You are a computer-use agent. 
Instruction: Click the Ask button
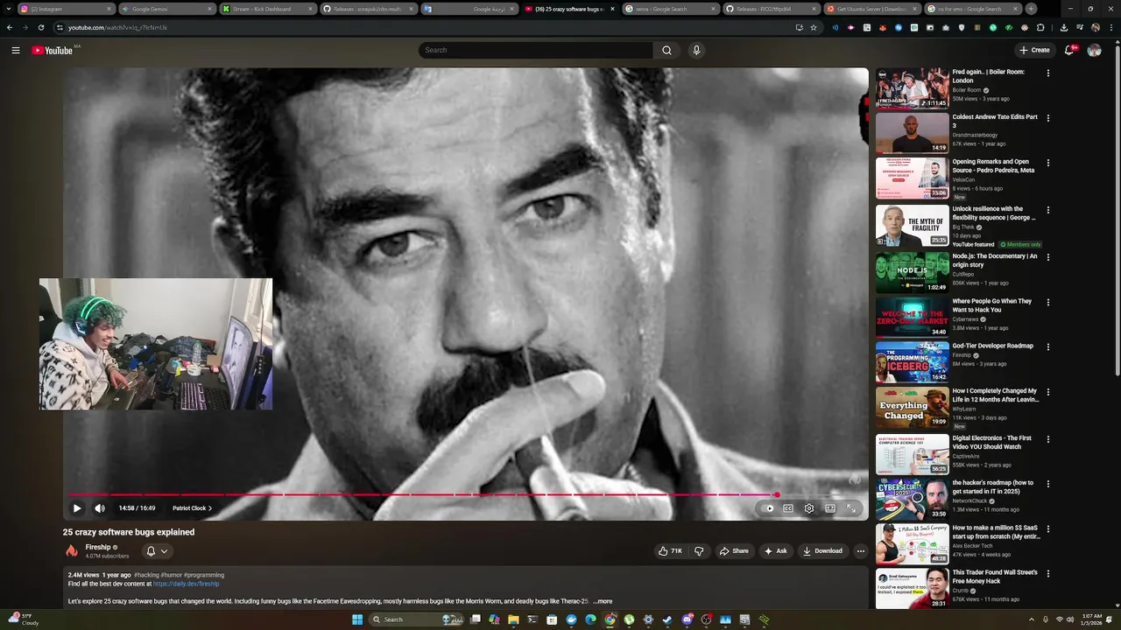point(776,551)
